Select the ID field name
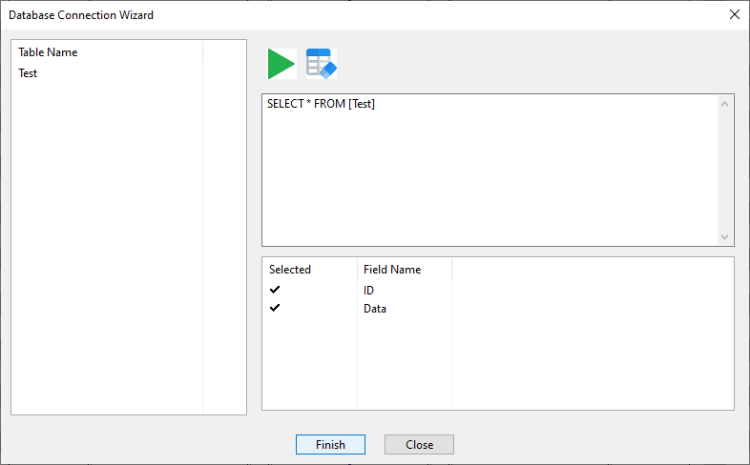 pyautogui.click(x=368, y=291)
